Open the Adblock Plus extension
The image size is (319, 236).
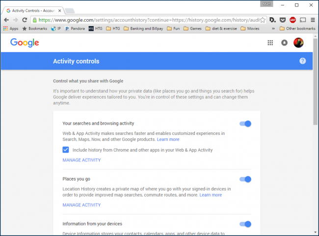point(292,20)
